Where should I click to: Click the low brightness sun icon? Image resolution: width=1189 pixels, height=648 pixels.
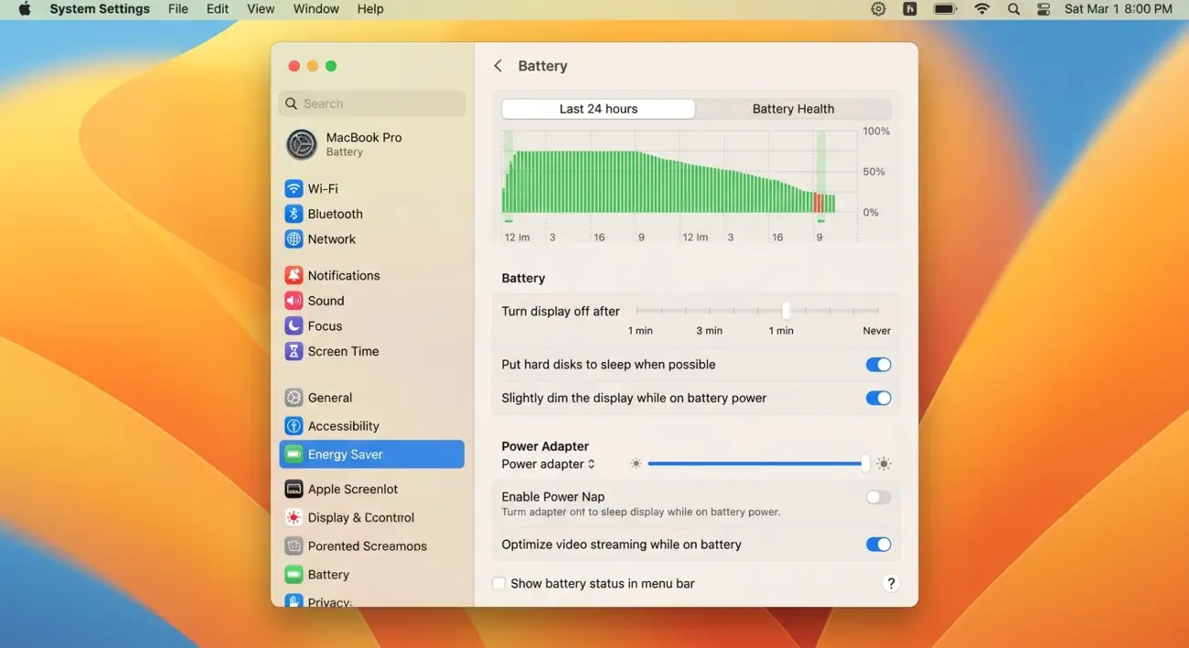pyautogui.click(x=636, y=464)
